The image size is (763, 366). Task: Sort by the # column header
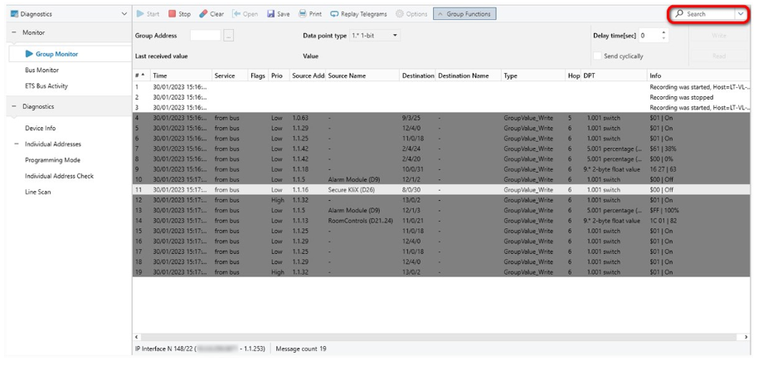pos(141,76)
